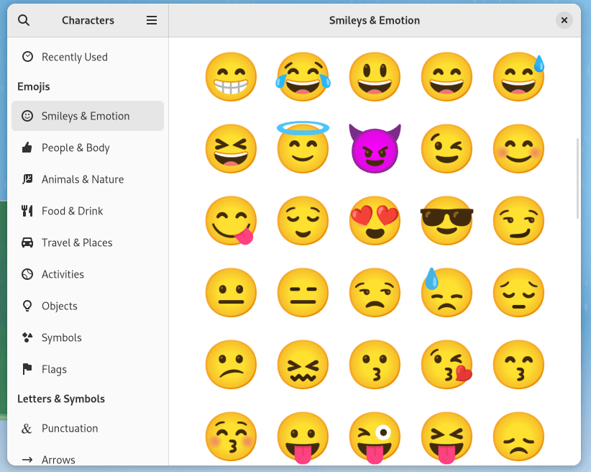Choose the sunglasses smiley emoji

(446, 221)
